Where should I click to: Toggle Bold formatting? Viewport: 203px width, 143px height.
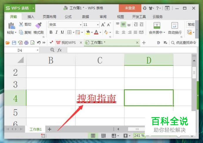point(51,32)
